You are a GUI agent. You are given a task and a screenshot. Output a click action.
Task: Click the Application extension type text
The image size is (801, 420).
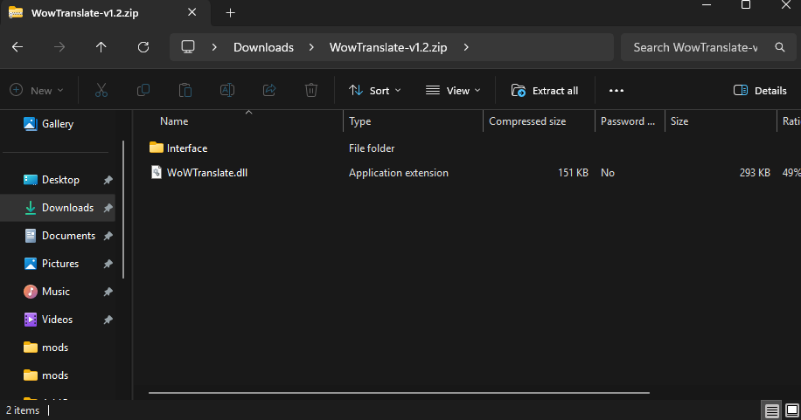coord(399,173)
